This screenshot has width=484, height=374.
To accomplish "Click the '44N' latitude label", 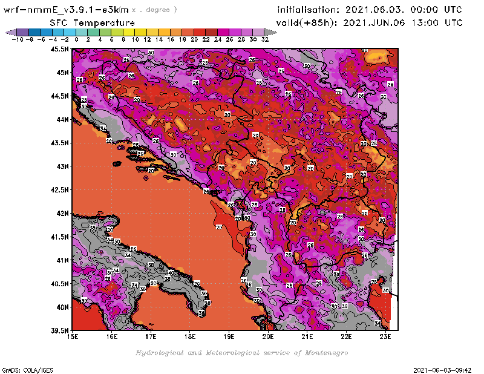I will pos(63,119).
